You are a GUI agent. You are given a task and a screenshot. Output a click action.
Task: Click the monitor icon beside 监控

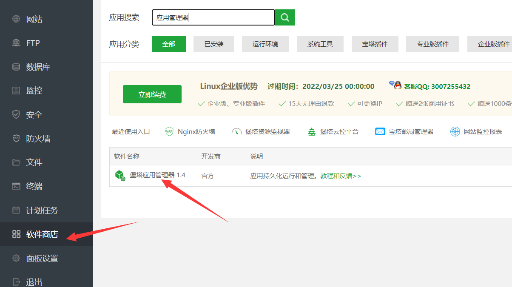pos(16,91)
